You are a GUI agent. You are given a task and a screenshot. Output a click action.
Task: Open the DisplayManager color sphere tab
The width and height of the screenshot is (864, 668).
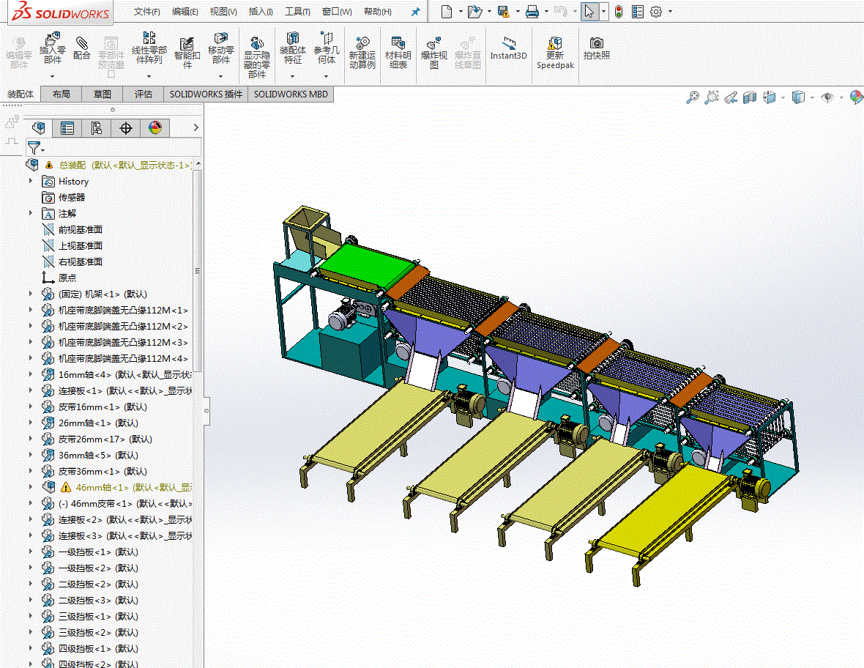[x=155, y=128]
